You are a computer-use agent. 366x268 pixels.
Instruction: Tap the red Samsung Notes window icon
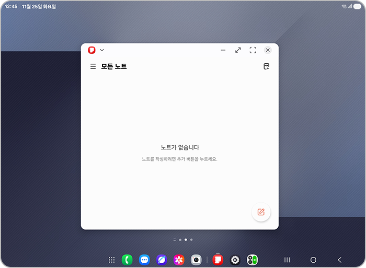tap(92, 50)
